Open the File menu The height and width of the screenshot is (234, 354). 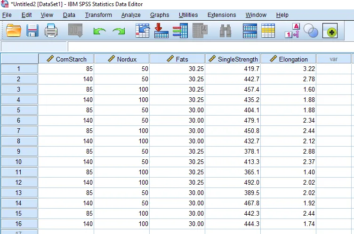pyautogui.click(x=7, y=15)
